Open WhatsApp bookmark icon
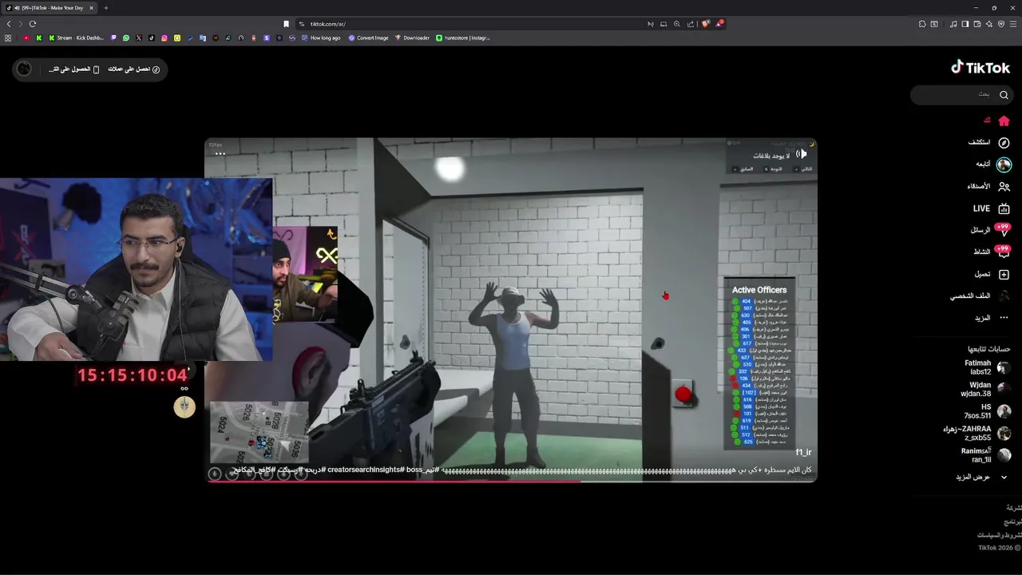This screenshot has width=1022, height=575. (126, 38)
